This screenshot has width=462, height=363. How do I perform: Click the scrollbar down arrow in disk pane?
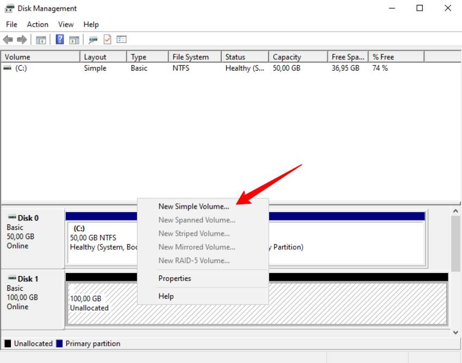pos(456,332)
